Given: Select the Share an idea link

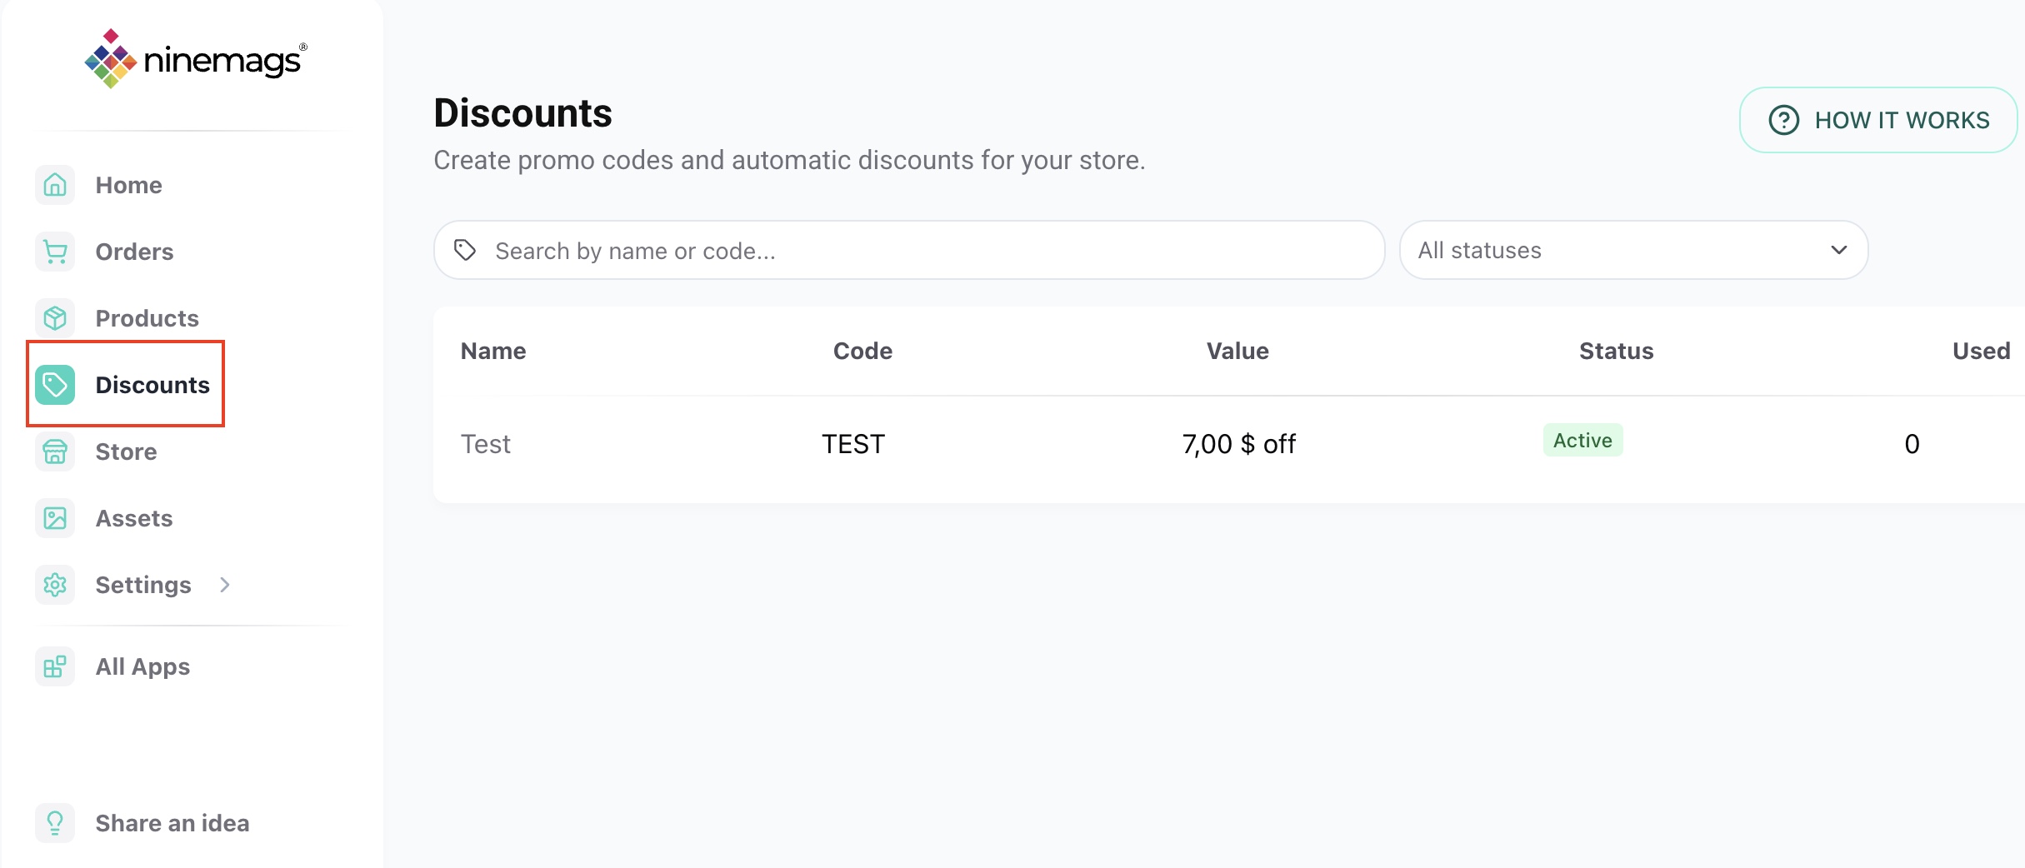Looking at the screenshot, I should click(x=172, y=823).
